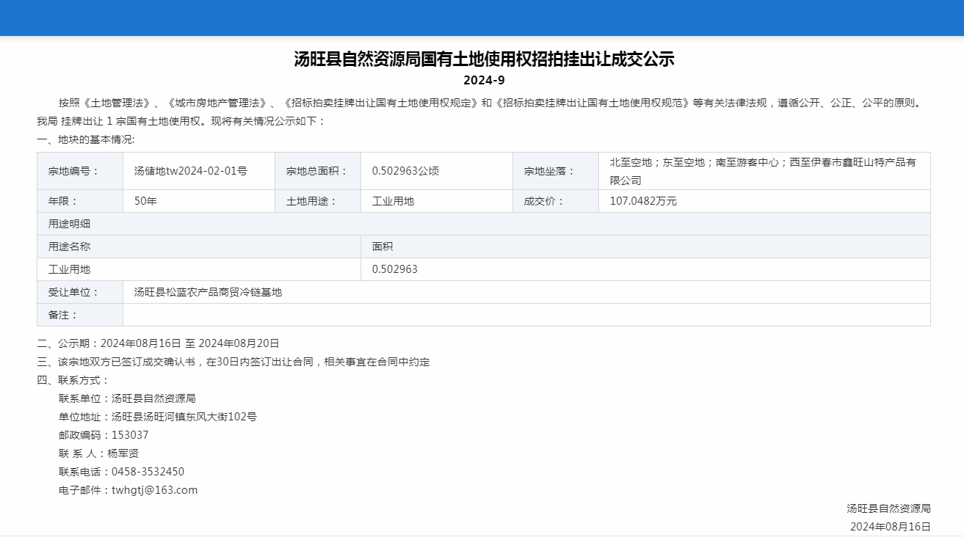
Task: Click the 四、联系方式 heading
Action: [x=73, y=380]
